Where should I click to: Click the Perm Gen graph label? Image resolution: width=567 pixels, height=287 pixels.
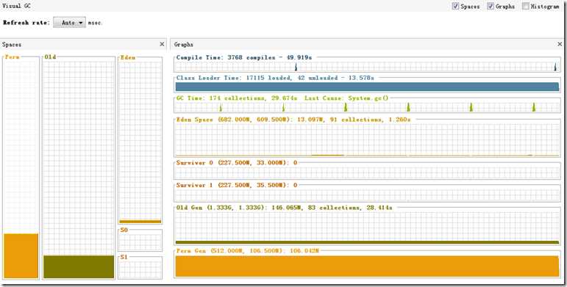point(248,250)
